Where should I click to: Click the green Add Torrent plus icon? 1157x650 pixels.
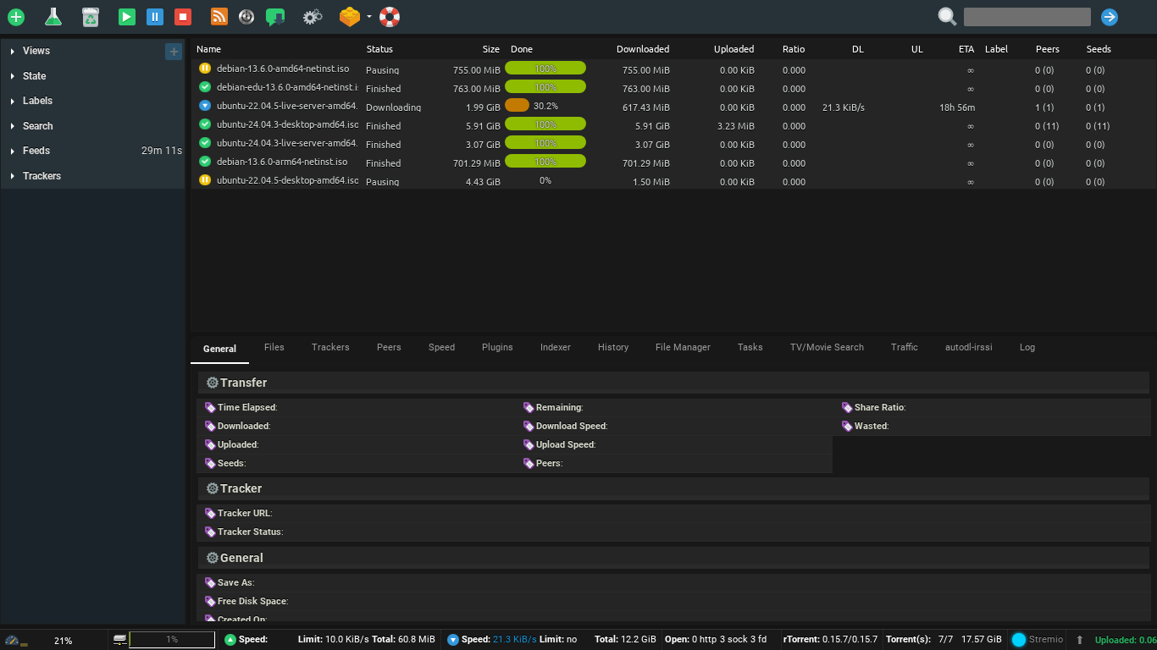point(16,17)
